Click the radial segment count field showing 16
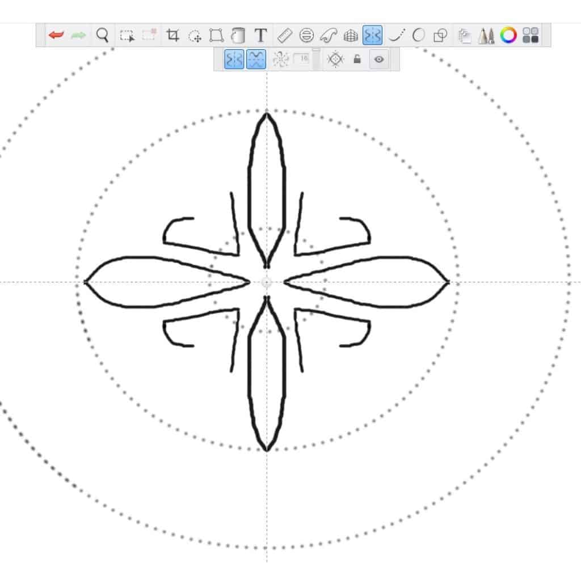 [302, 58]
